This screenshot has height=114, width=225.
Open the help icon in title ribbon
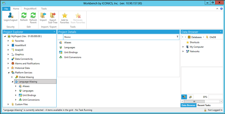point(222,9)
